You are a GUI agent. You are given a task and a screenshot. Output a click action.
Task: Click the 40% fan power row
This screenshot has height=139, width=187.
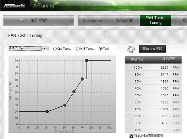pos(153,109)
